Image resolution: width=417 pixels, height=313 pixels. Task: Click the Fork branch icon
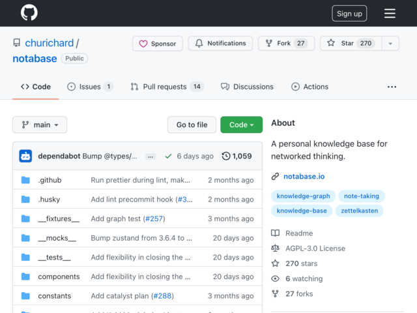click(269, 43)
